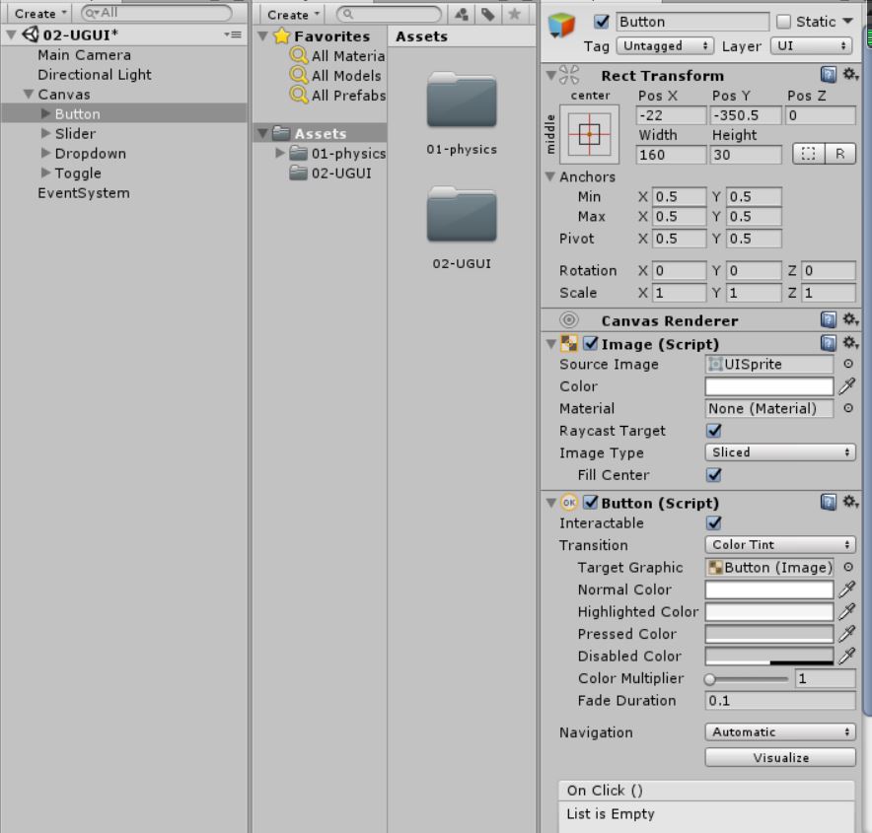This screenshot has height=833, width=872.
Task: Click the Color Multiplier slider handle
Action: pyautogui.click(x=709, y=678)
